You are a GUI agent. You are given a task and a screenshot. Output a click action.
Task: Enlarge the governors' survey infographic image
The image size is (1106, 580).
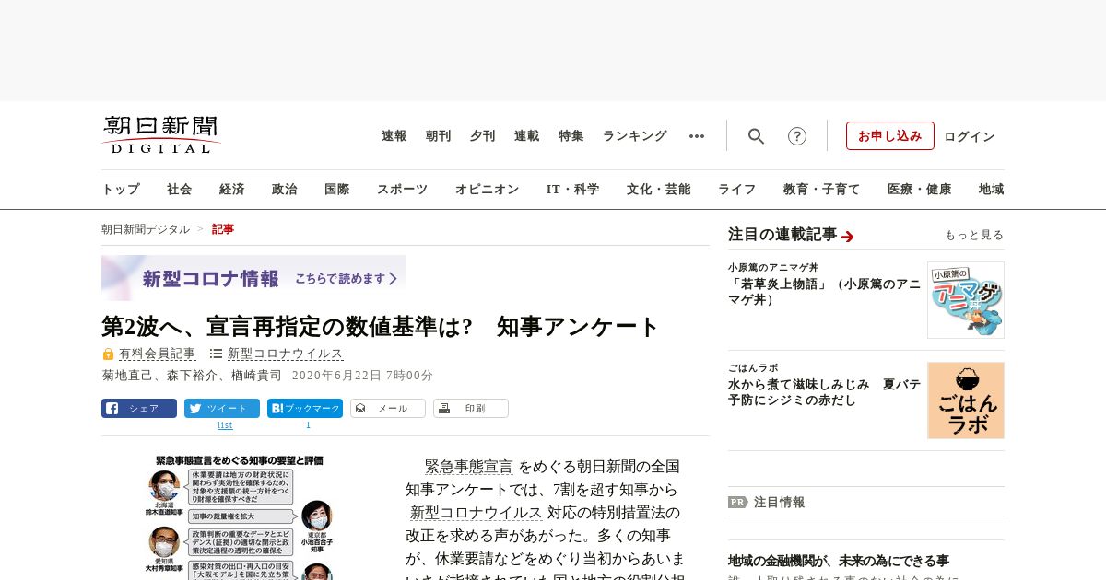tap(241, 516)
